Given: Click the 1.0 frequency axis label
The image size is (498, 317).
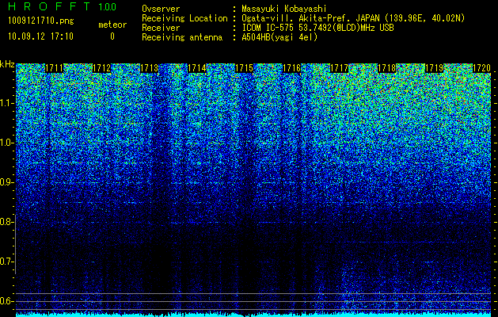Looking at the screenshot, I should (x=6, y=143).
